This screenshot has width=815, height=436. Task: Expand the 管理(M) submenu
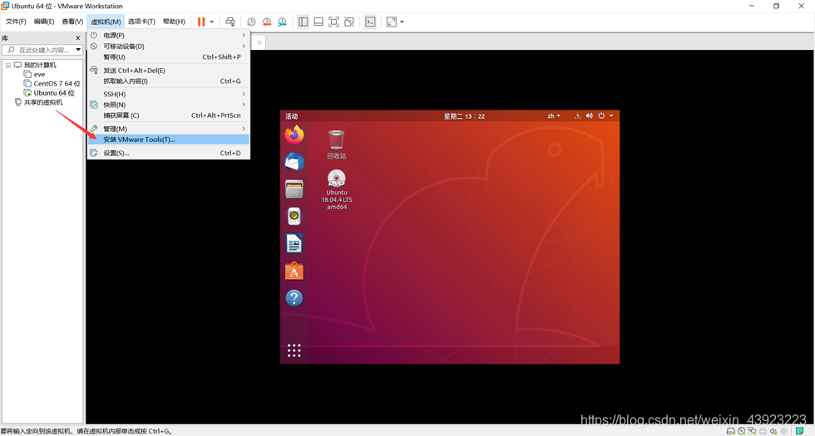click(169, 129)
